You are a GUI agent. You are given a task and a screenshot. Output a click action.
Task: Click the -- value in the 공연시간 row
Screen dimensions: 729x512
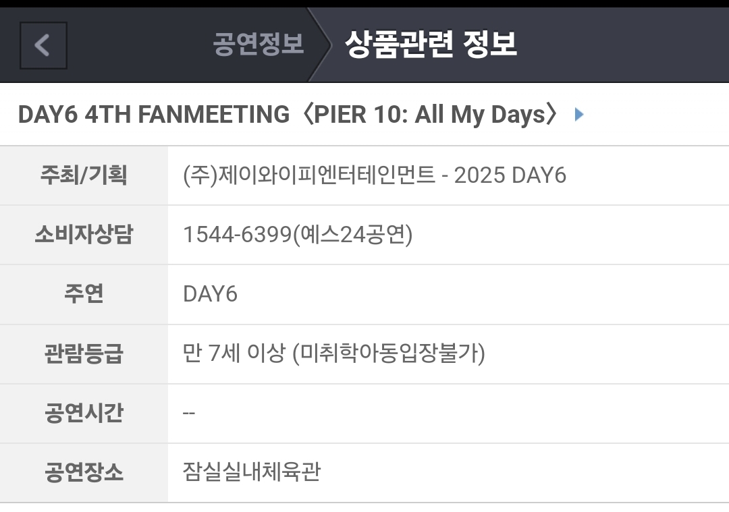pyautogui.click(x=189, y=413)
